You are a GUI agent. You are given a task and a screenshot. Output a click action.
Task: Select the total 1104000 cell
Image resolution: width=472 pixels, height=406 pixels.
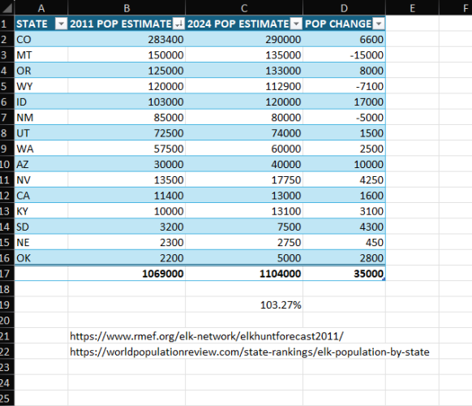244,274
